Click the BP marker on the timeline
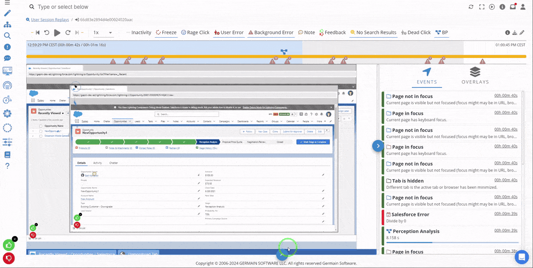The height and width of the screenshot is (268, 533). 284,52
